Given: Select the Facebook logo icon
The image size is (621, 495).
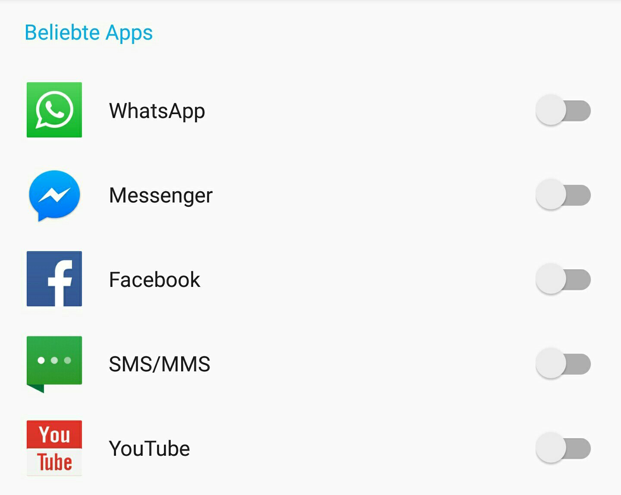Looking at the screenshot, I should coord(54,279).
